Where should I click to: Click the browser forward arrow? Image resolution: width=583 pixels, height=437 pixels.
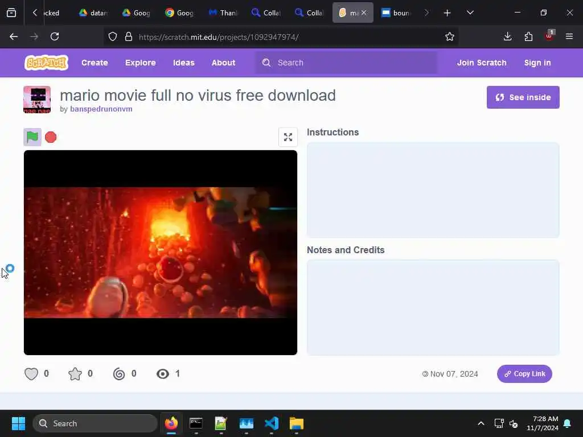pyautogui.click(x=34, y=36)
